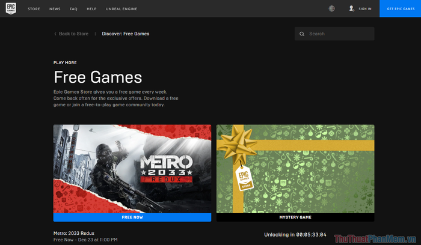Open the FAQ menu item
The height and width of the screenshot is (245, 421).
coord(73,9)
